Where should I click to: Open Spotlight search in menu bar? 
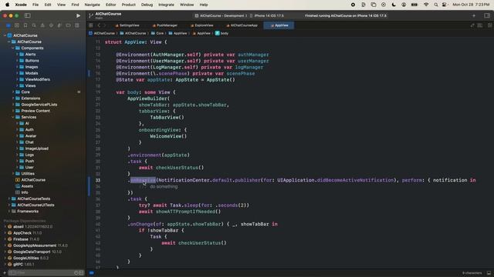click(435, 5)
